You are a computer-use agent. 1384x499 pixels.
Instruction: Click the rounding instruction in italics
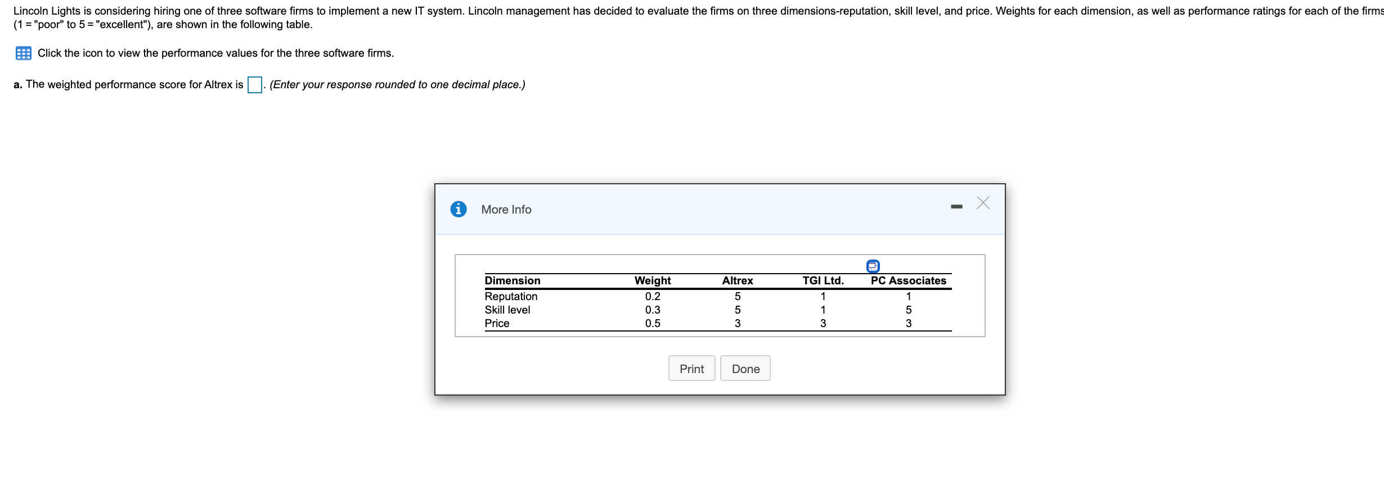pos(397,85)
